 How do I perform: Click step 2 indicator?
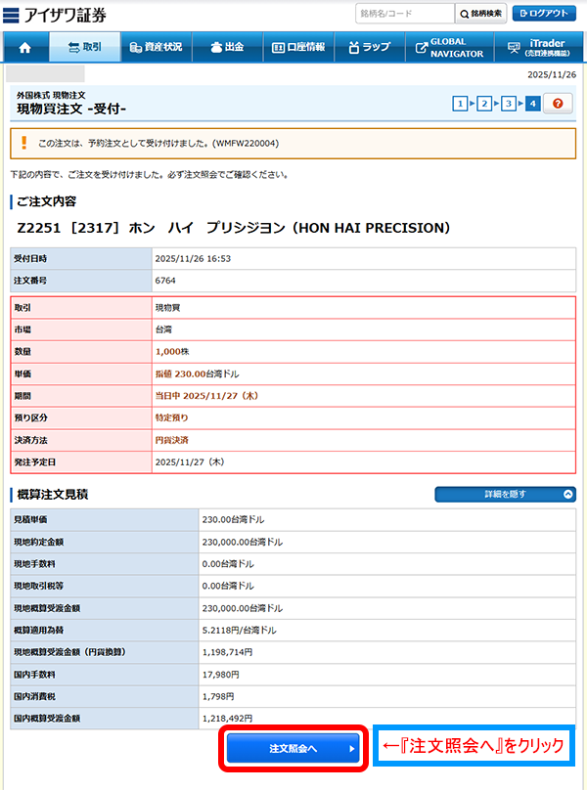pyautogui.click(x=484, y=104)
